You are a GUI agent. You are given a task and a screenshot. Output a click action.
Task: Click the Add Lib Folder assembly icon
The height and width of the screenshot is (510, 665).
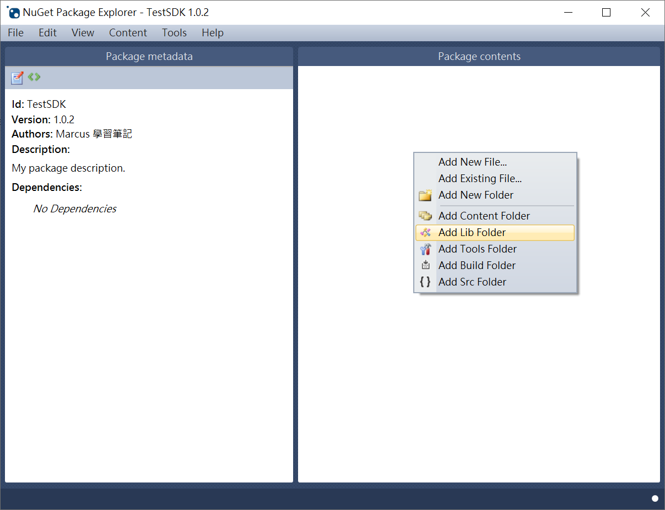[425, 232]
